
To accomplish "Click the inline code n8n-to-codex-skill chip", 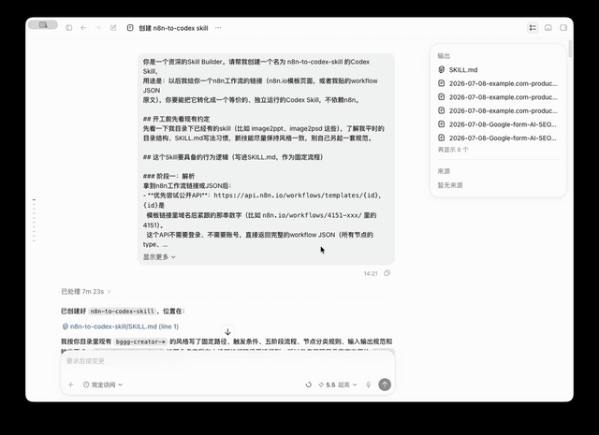I will click(123, 312).
